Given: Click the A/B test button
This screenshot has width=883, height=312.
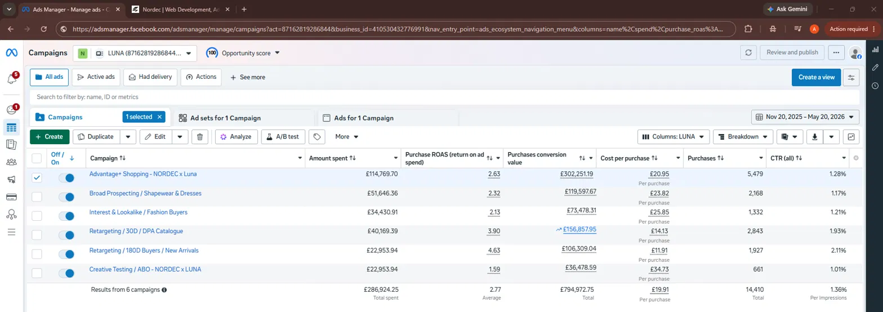Looking at the screenshot, I should (x=283, y=136).
